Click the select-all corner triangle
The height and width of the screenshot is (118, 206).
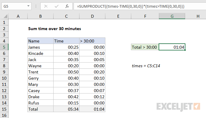tap(5, 17)
